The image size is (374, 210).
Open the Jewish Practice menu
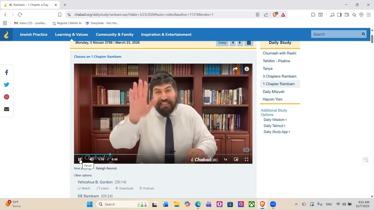[x=34, y=34]
